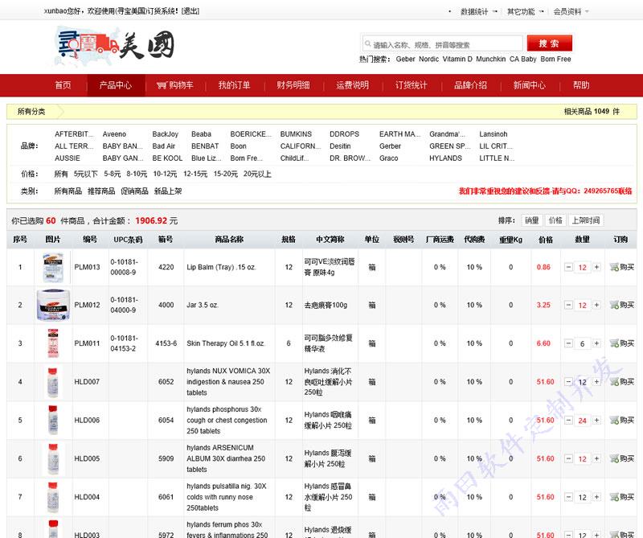Increase quantity for PLM012 Jar 3.5 oz
643x538 pixels.
(x=596, y=305)
